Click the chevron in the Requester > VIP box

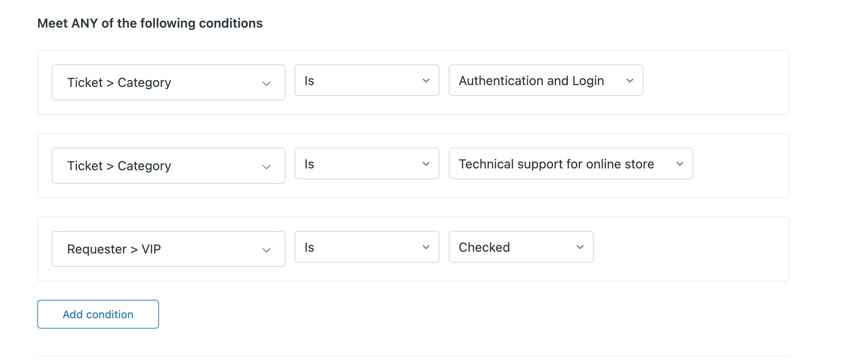266,250
